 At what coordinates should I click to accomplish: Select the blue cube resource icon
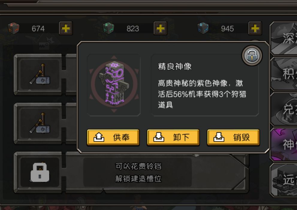pos(203,28)
